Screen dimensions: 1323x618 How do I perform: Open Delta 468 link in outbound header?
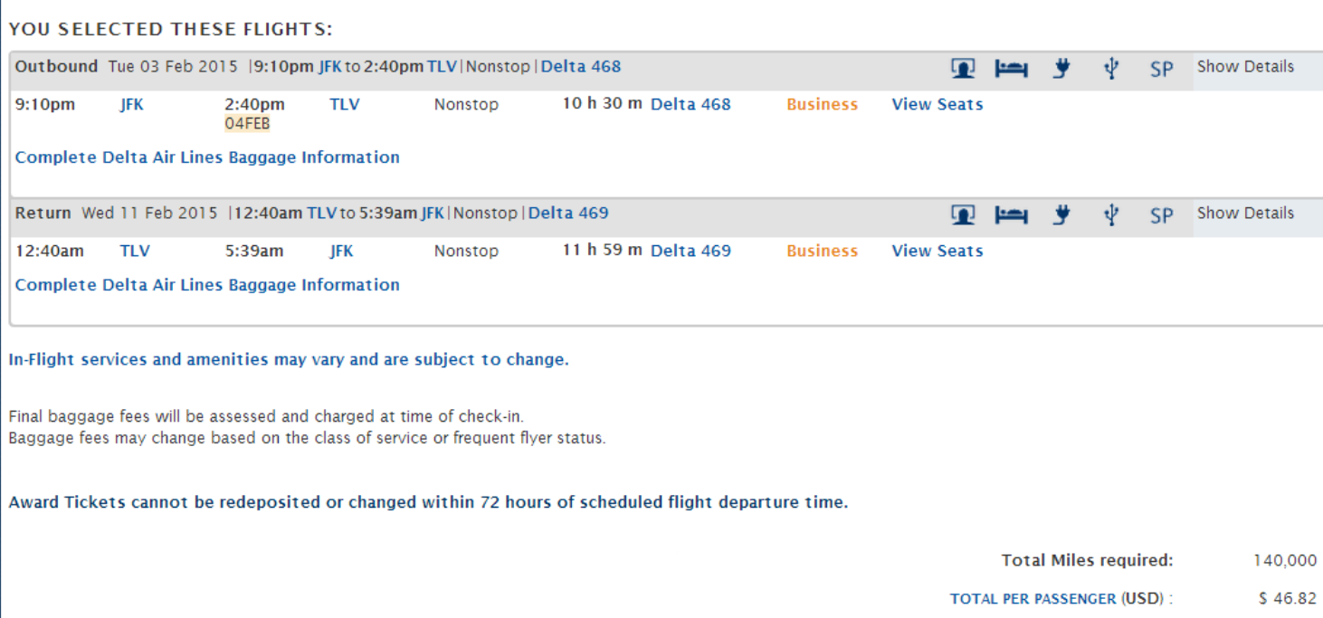click(x=581, y=67)
